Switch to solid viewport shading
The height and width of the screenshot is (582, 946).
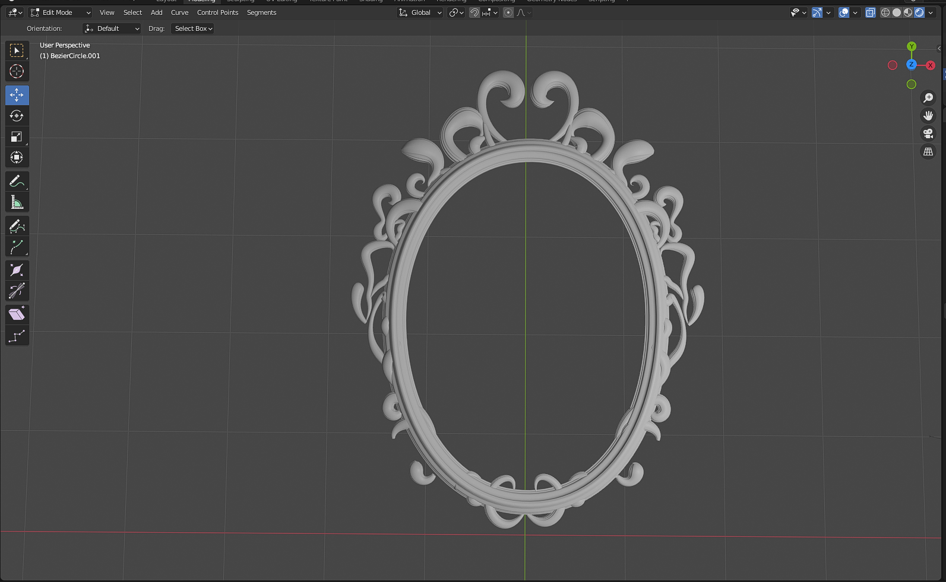click(897, 12)
